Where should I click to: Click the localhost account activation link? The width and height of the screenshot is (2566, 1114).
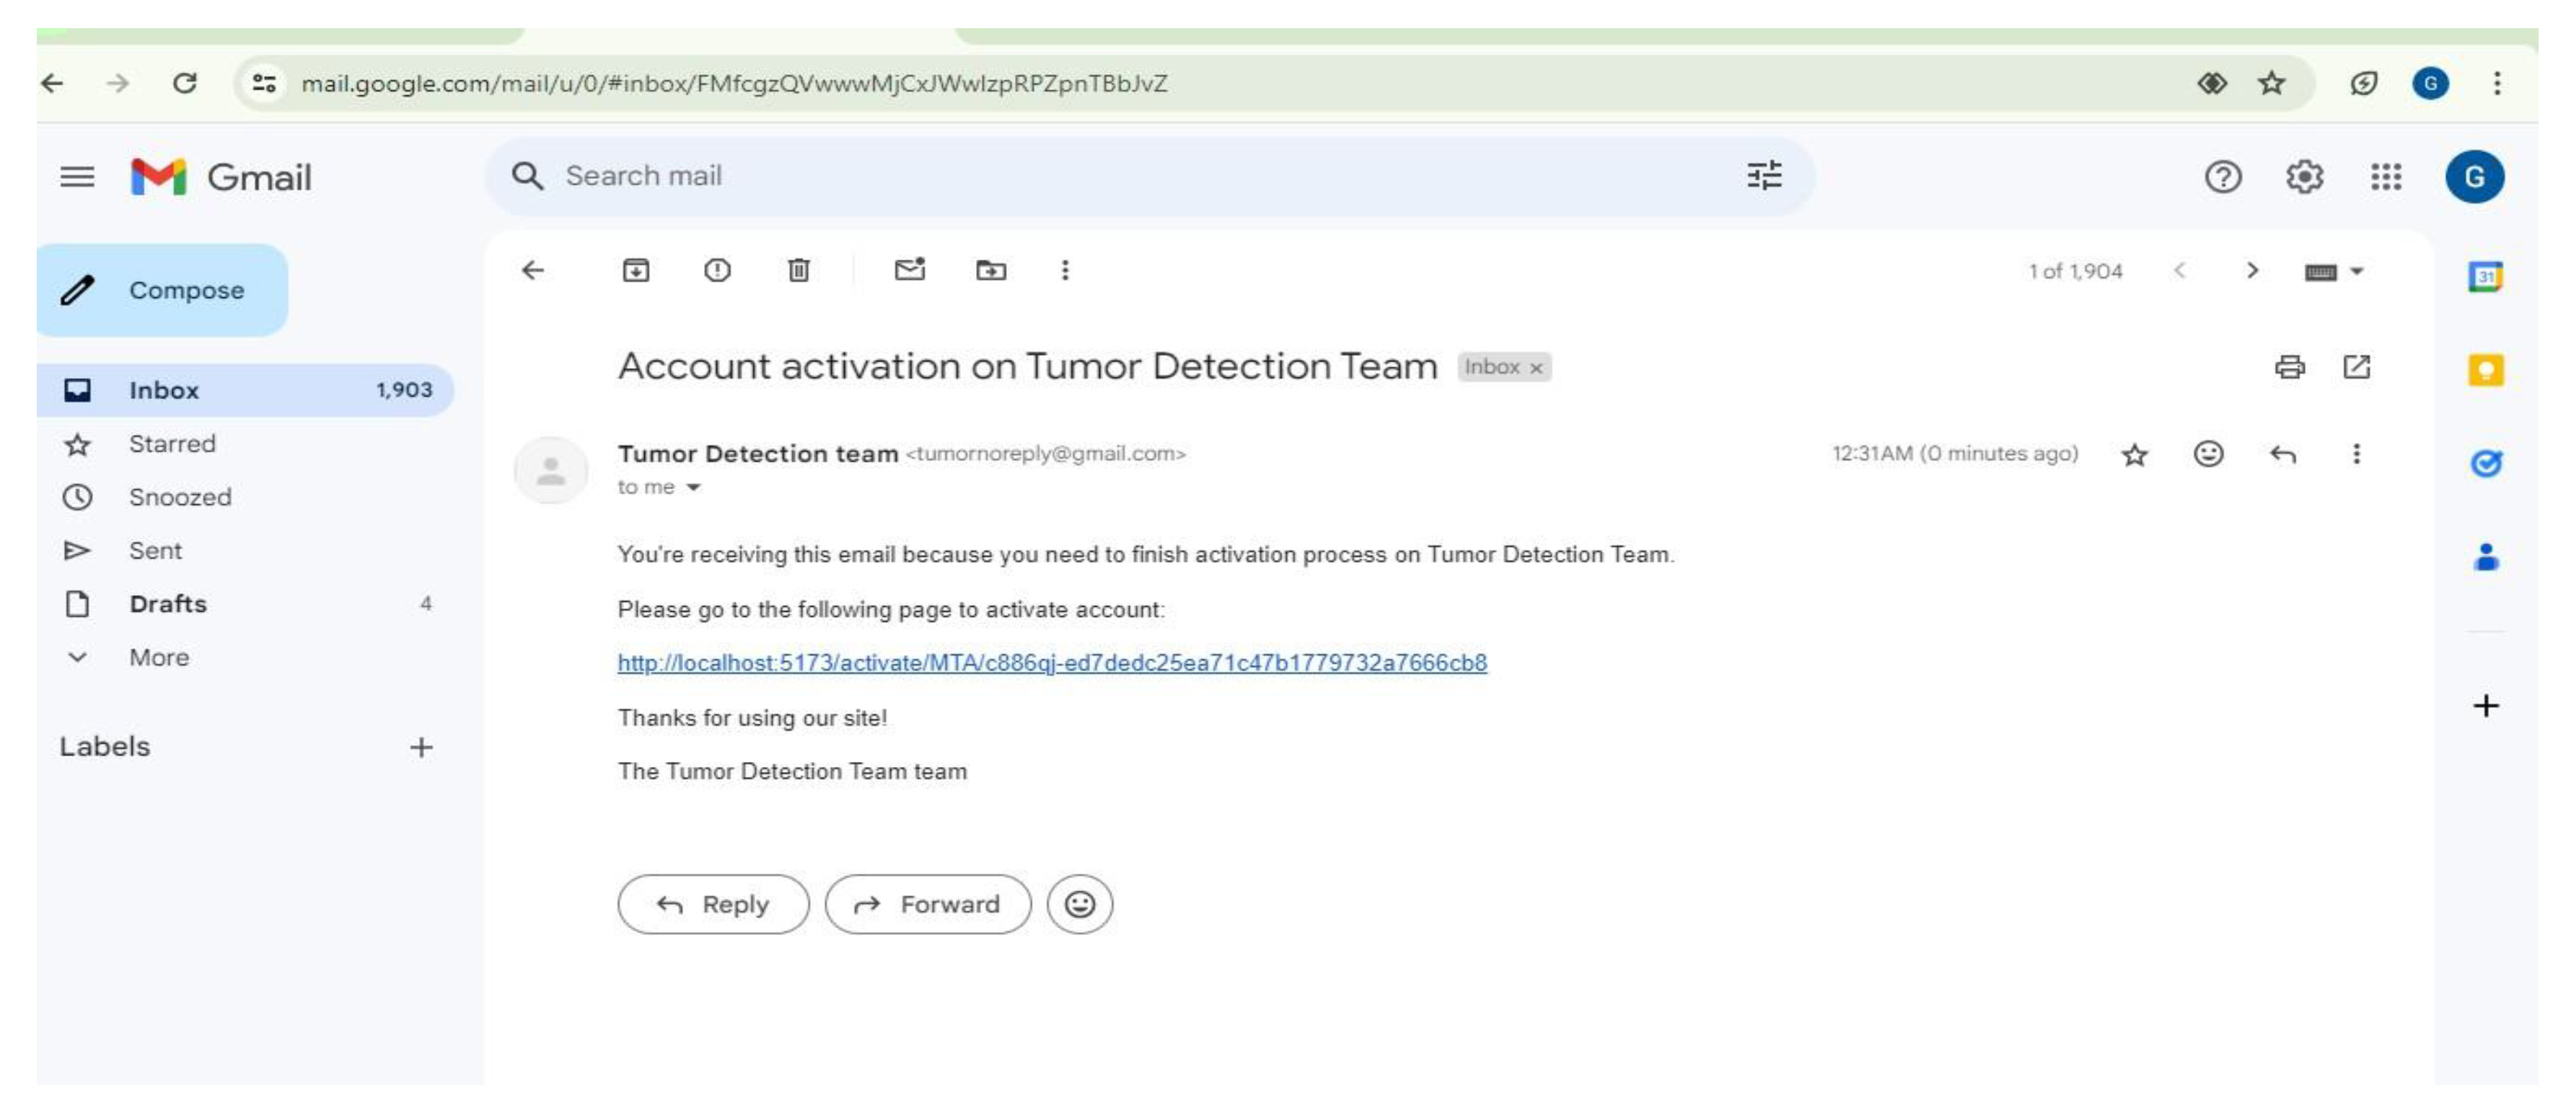click(x=1051, y=662)
